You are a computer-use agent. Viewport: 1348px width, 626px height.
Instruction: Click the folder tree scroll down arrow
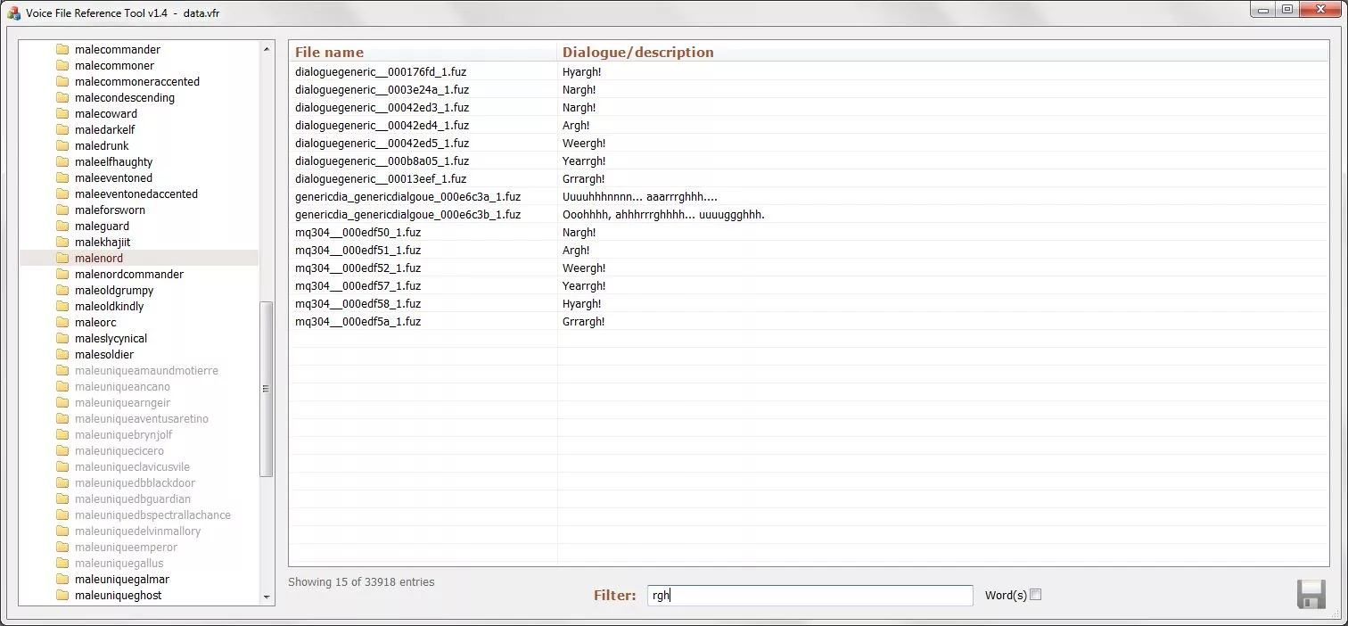pyautogui.click(x=267, y=597)
